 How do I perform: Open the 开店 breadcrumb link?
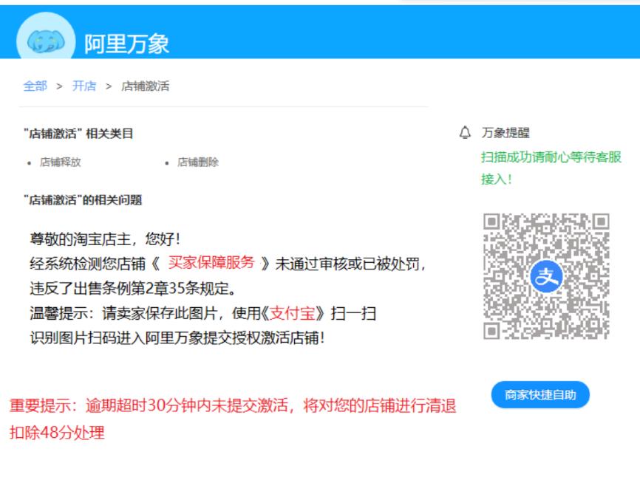84,86
